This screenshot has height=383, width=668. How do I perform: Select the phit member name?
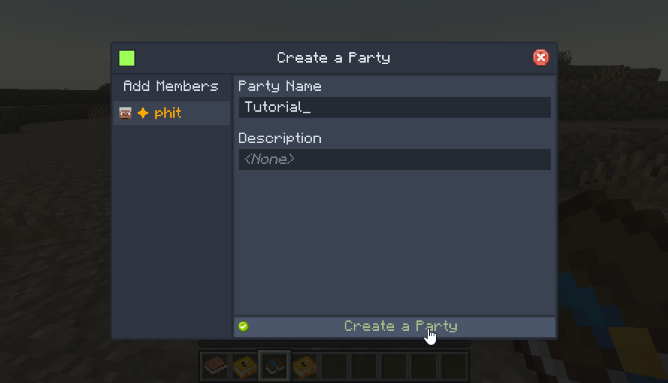point(167,113)
